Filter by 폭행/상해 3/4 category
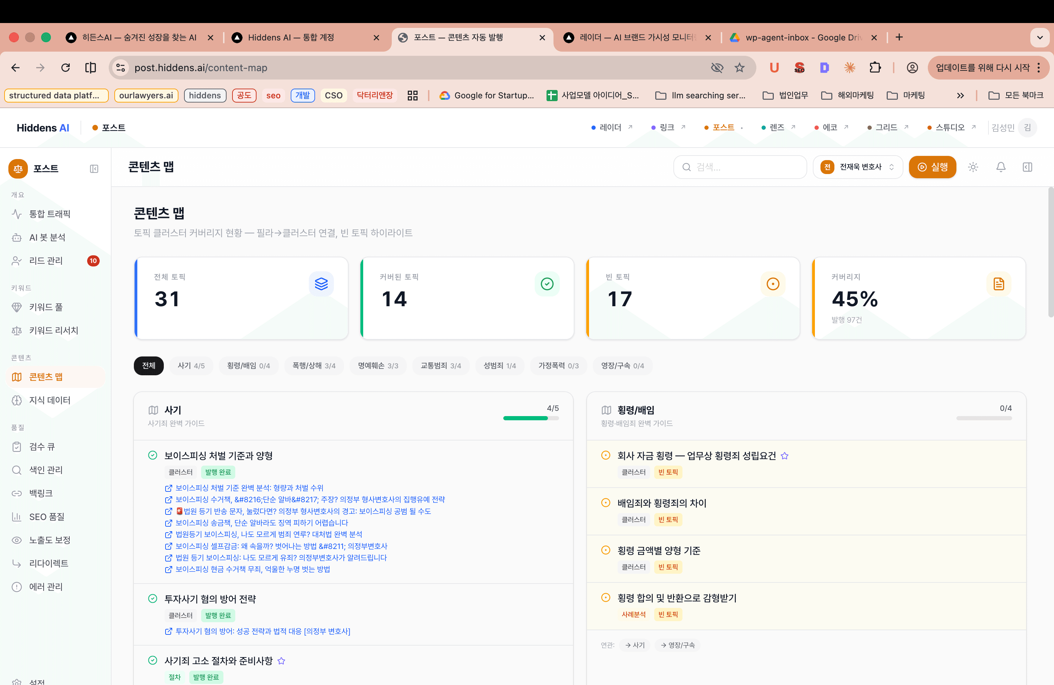 point(314,366)
